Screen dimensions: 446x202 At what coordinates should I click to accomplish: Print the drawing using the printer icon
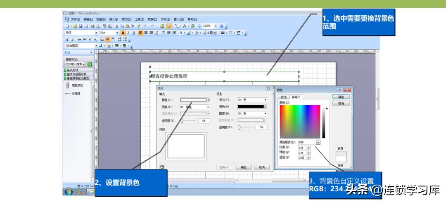click(93, 26)
